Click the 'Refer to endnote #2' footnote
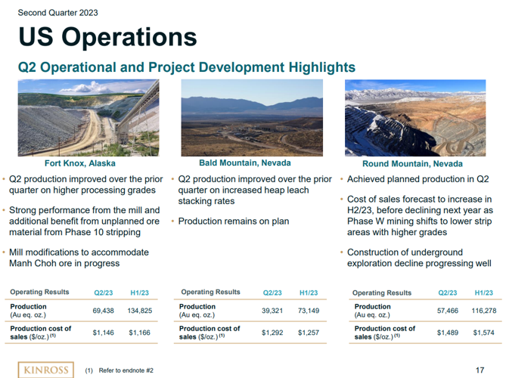Viewport: 506px width, 378px height. [126, 370]
